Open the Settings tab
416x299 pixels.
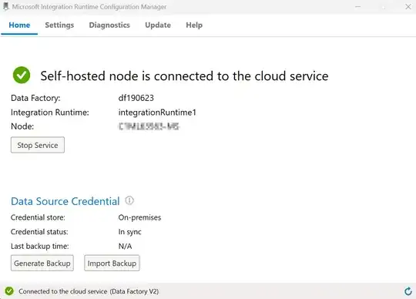click(59, 25)
